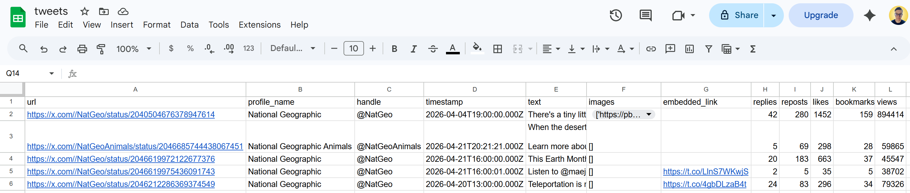Image resolution: width=910 pixels, height=193 pixels.
Task: Open the Google Sheets home icon
Action: [x=18, y=17]
